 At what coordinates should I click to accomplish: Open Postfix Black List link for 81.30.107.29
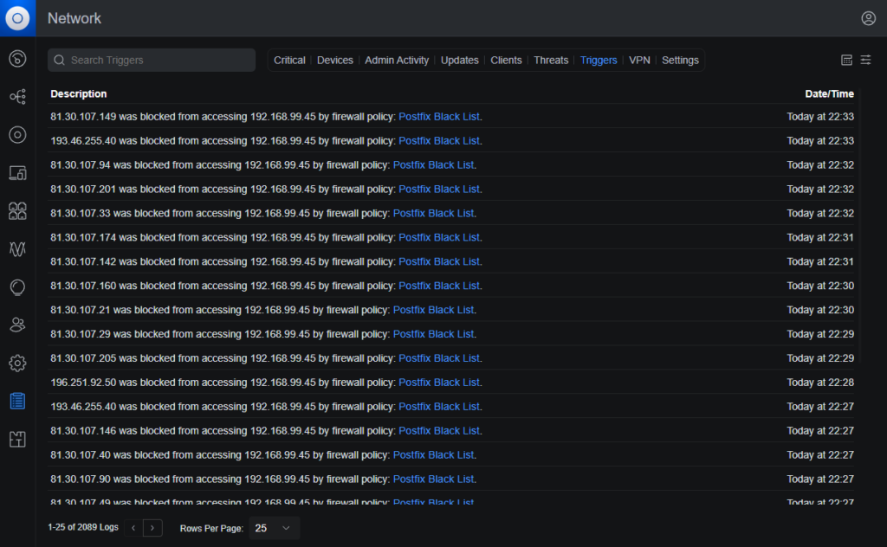tap(433, 334)
